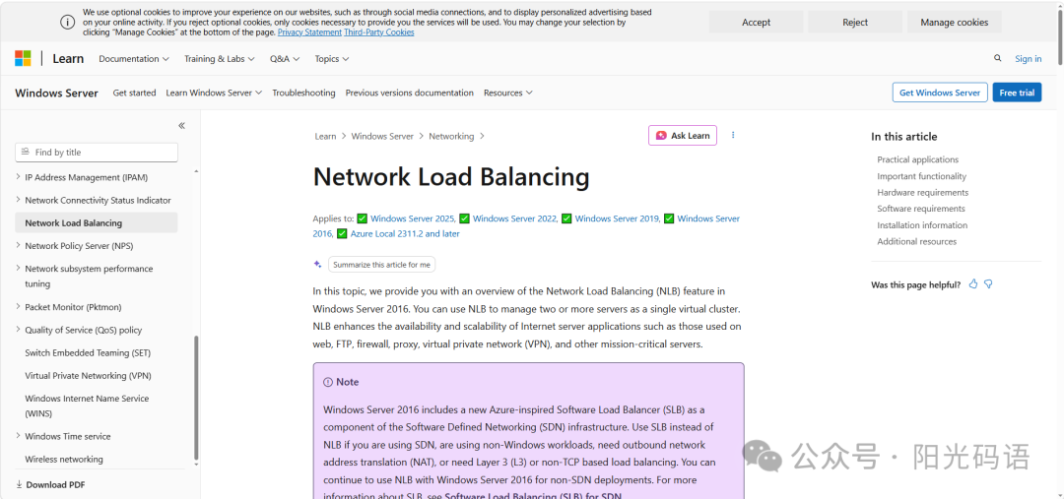Click the Find by title filter field

pos(97,153)
